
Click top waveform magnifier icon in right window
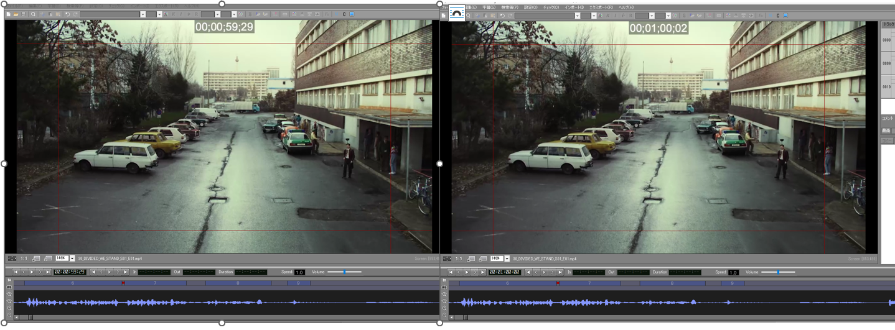pyautogui.click(x=444, y=294)
